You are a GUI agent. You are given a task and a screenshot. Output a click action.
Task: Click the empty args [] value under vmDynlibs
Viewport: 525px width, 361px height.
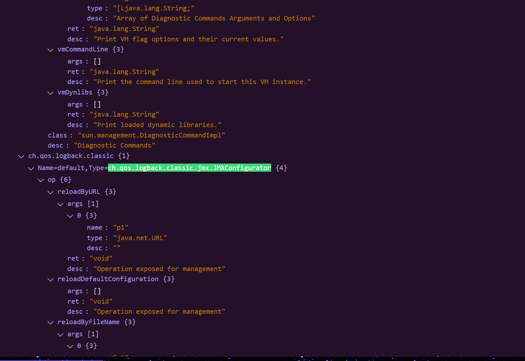click(x=97, y=104)
